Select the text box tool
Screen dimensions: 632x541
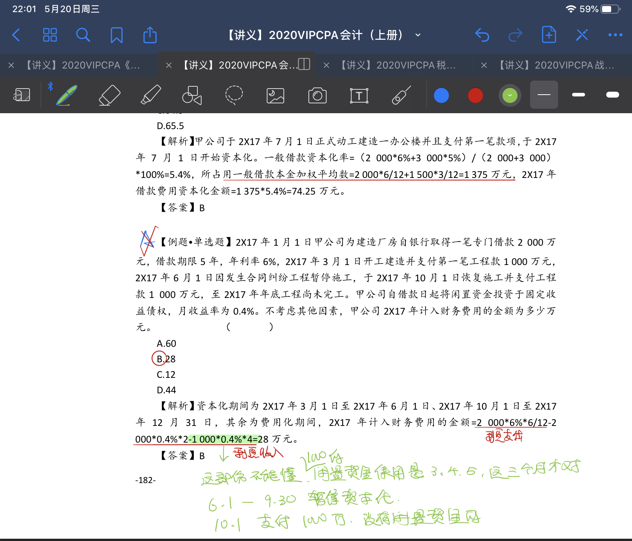point(359,95)
